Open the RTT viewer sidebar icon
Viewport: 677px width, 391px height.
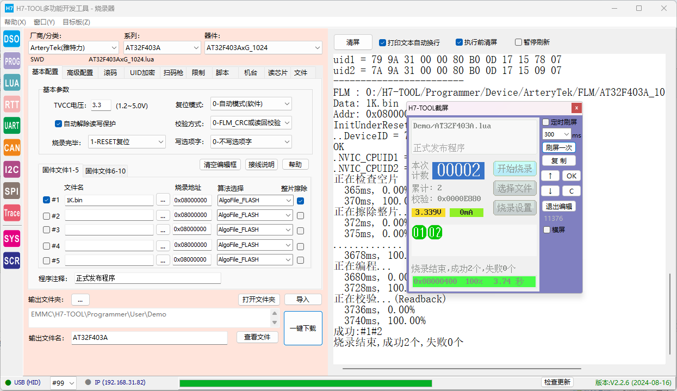12,104
